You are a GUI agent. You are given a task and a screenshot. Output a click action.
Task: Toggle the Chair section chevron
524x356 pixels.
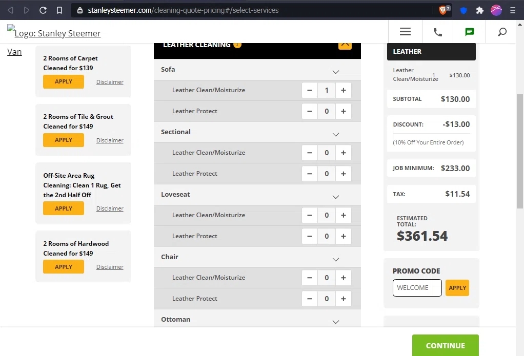[336, 259]
